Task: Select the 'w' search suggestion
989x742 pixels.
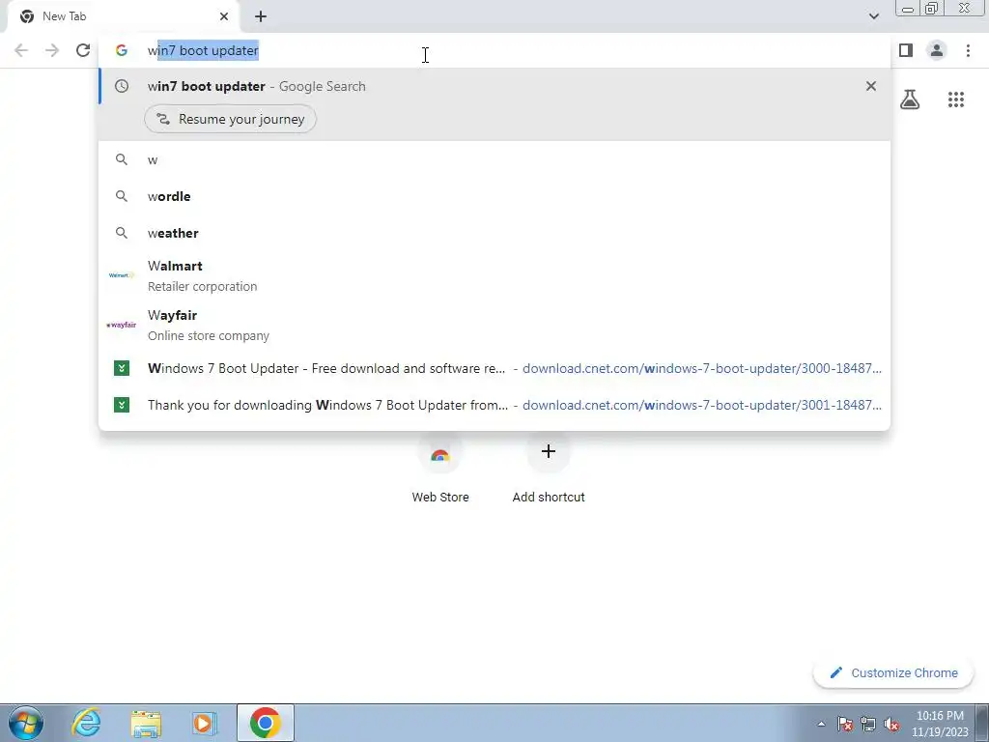Action: (x=494, y=159)
